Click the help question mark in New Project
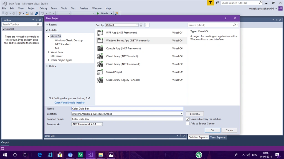This screenshot has height=159, width=284. point(225,18)
